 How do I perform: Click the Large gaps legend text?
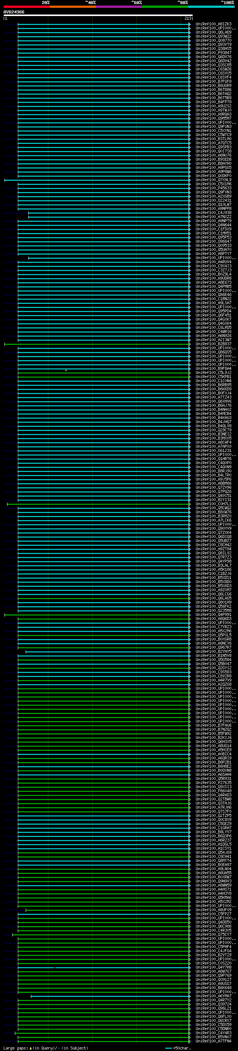[46, 1048]
